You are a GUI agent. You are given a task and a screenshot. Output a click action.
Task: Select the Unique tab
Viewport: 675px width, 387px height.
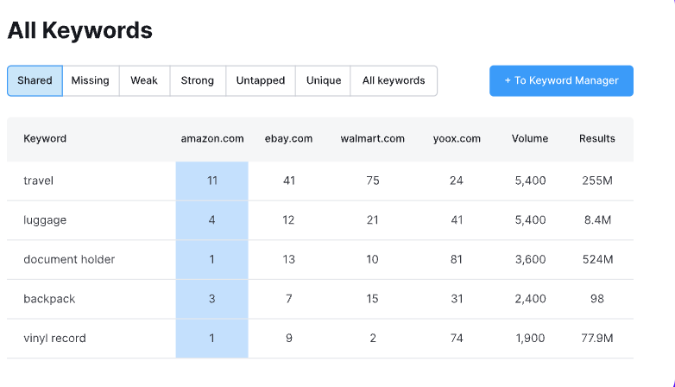pos(324,81)
